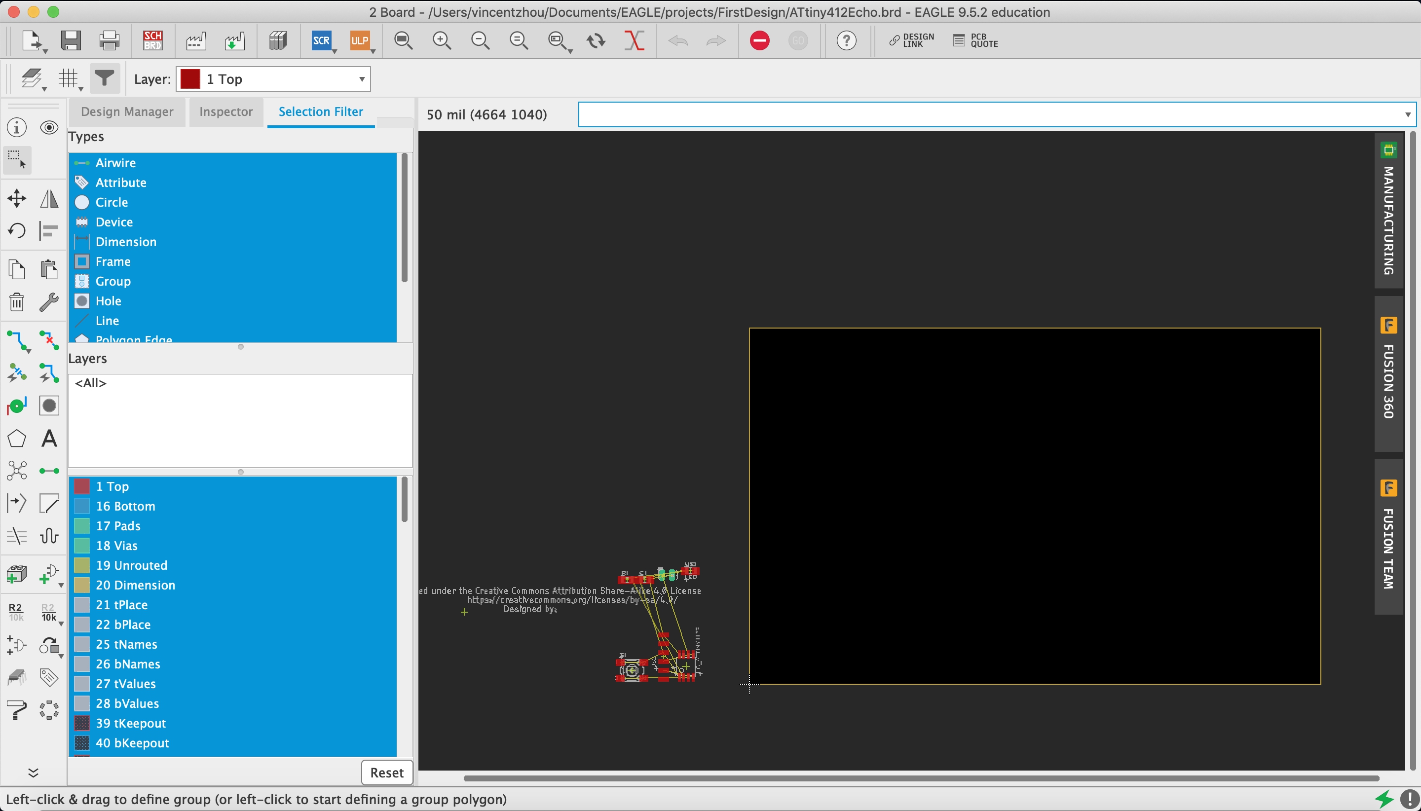Deselect 16 Bottom layer in filter

[125, 506]
